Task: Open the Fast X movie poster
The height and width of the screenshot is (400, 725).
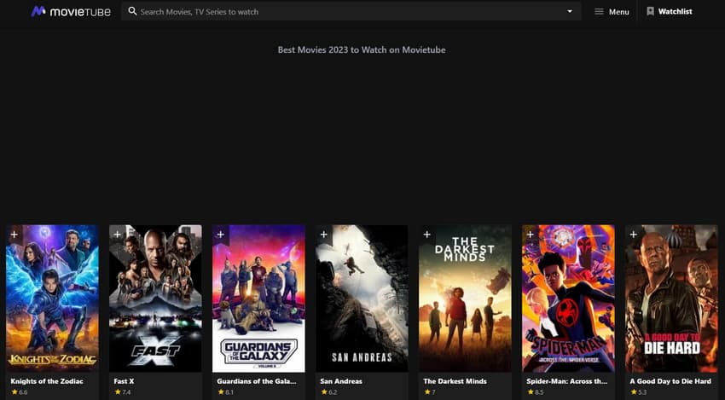Action: point(155,299)
